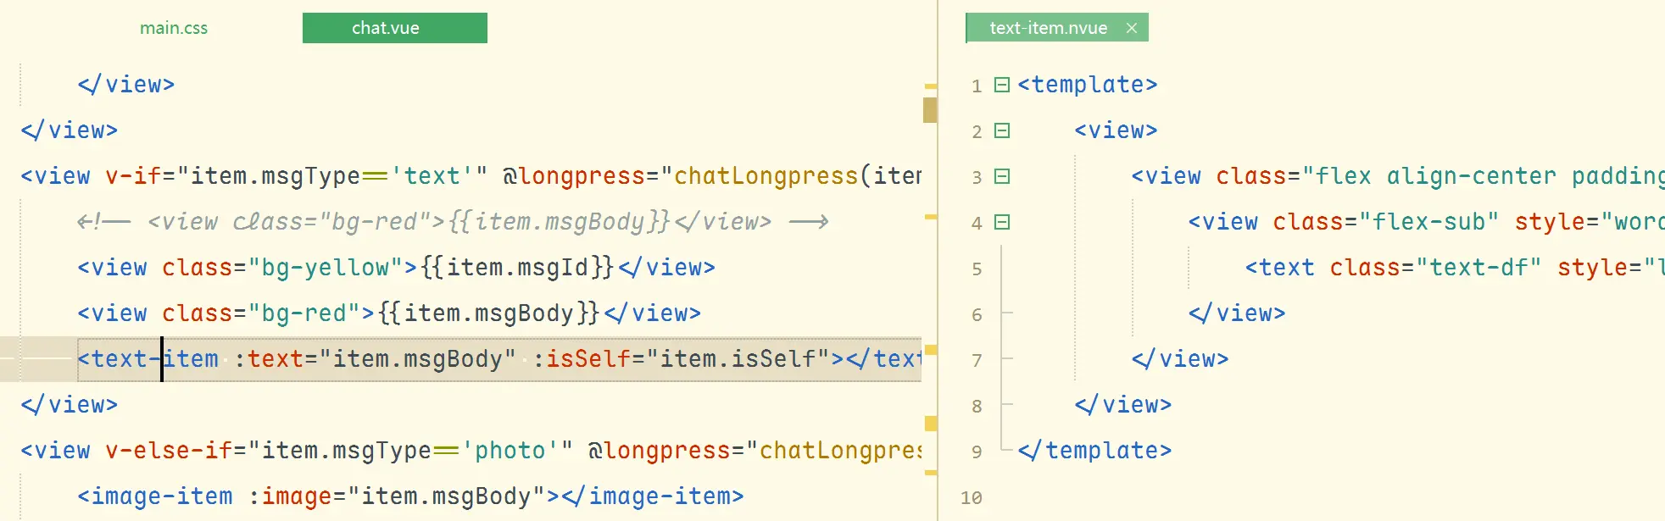Click line number 5 in the gutter
Image resolution: width=1665 pixels, height=521 pixels.
point(977,269)
